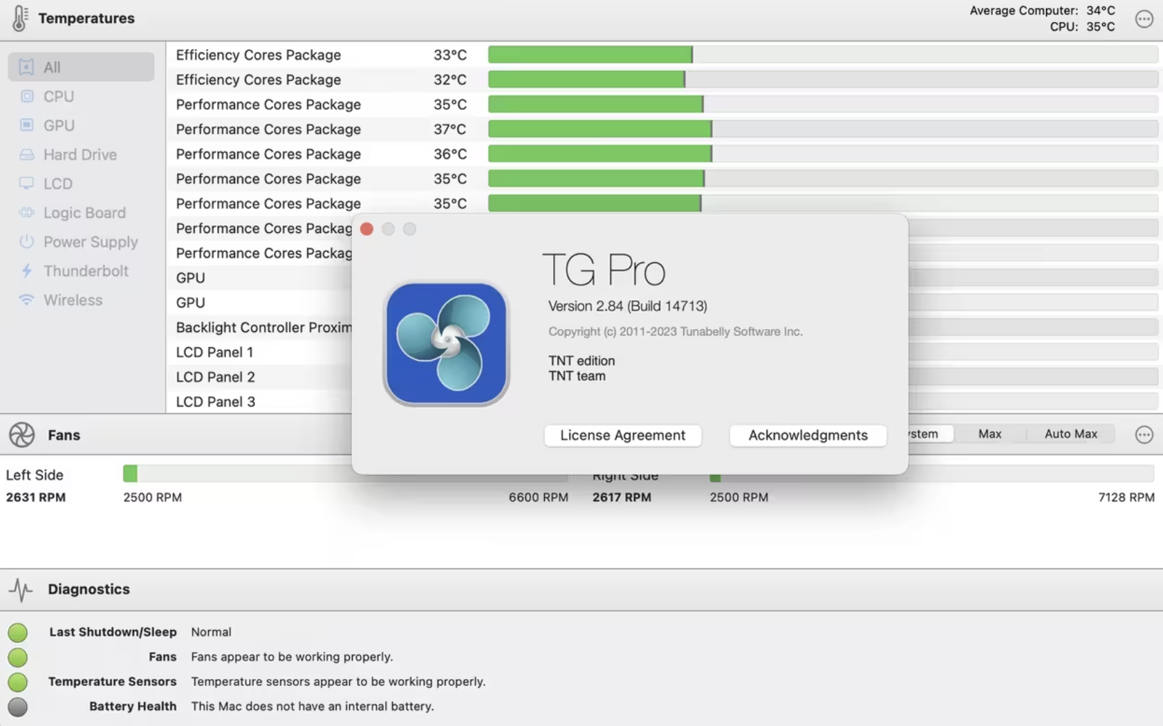Open the Temperatures options ellipsis menu
Viewport: 1163px width, 726px height.
tap(1144, 19)
